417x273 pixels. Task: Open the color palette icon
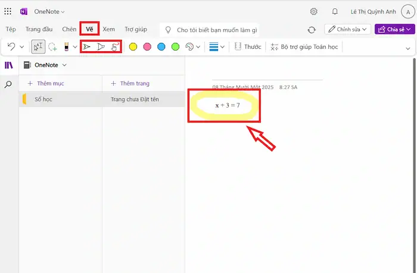(189, 46)
